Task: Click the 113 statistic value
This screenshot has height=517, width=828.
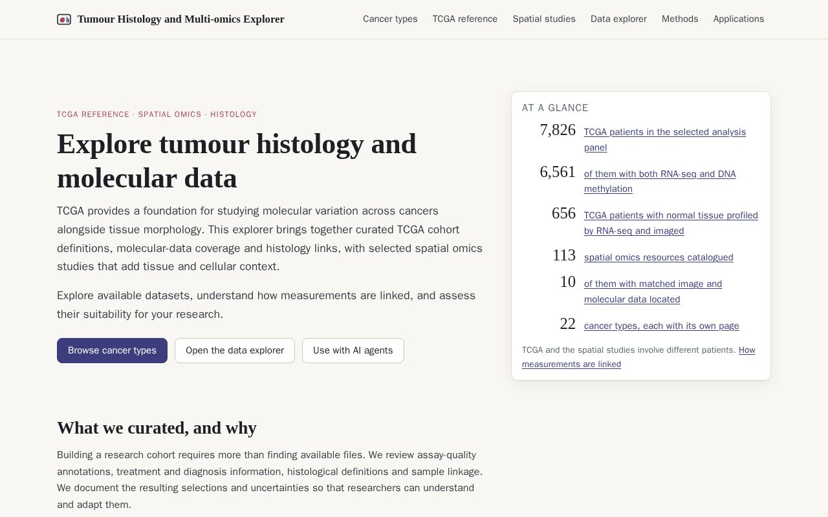Action: click(x=564, y=255)
